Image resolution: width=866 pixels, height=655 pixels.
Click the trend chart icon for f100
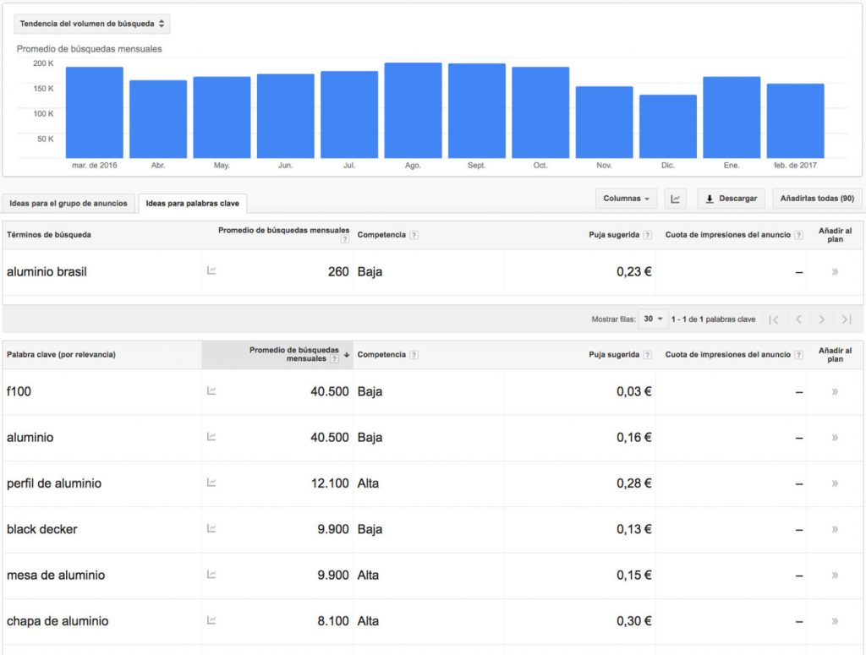coord(211,390)
